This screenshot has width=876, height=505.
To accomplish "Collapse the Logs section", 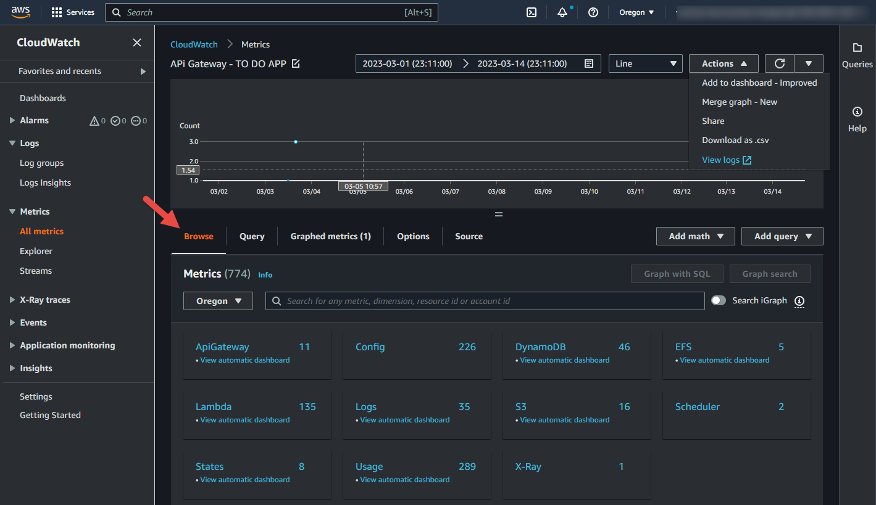I will [x=12, y=143].
